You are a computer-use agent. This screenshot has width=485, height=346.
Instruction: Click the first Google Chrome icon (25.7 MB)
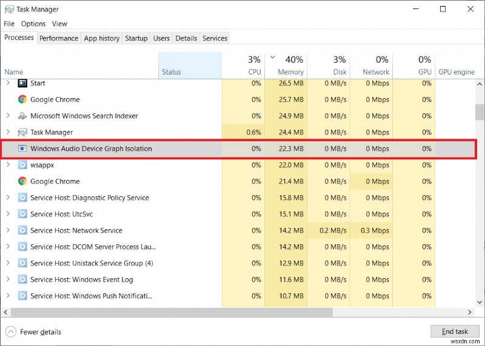(22, 99)
